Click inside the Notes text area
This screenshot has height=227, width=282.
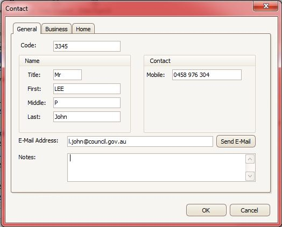click(157, 167)
